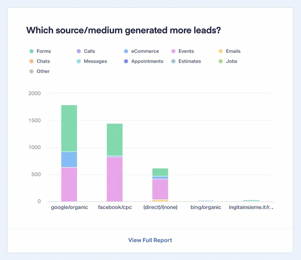Open the View Full Report link

coord(150,240)
